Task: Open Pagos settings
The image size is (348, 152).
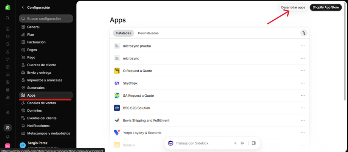Action: tap(46, 50)
